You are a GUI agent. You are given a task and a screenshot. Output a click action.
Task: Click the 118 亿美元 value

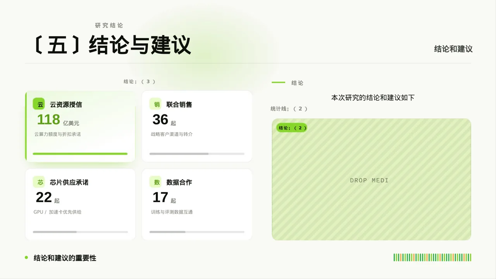coord(58,120)
